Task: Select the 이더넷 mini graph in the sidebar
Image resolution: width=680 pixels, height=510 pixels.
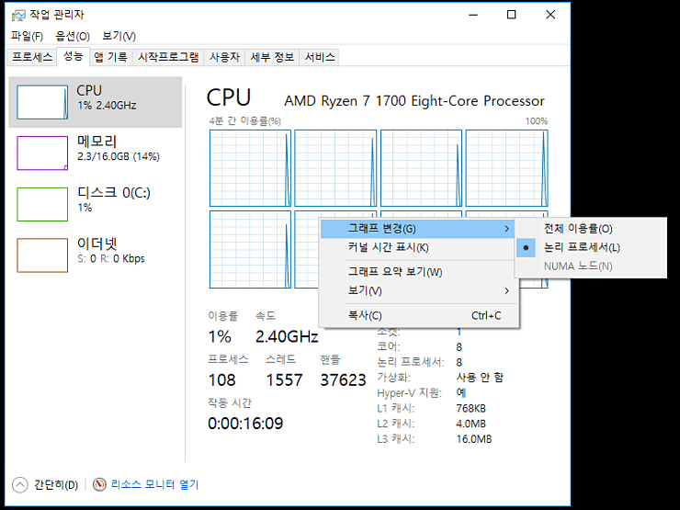Action: point(42,255)
